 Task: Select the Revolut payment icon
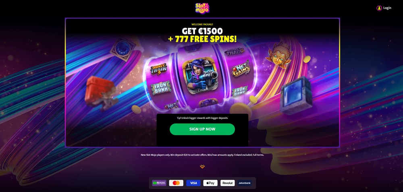[x=227, y=183]
